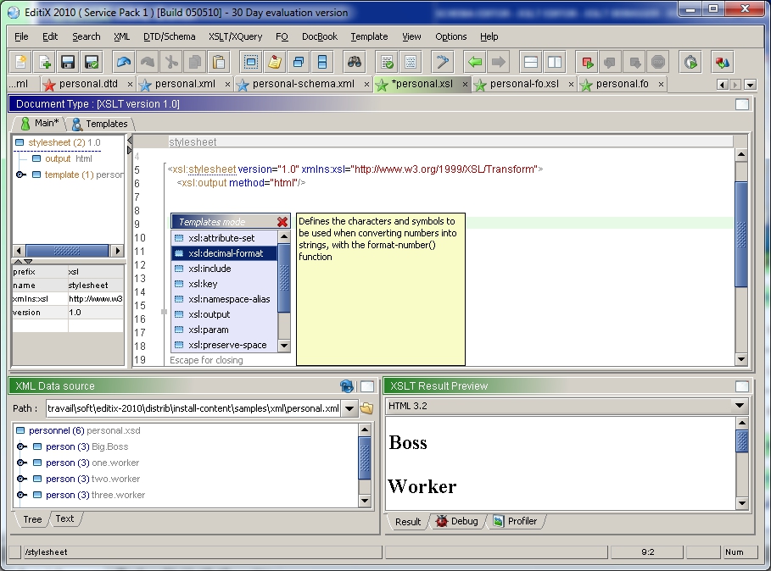Open the Options menu
Screen dimensions: 771x571
point(451,36)
